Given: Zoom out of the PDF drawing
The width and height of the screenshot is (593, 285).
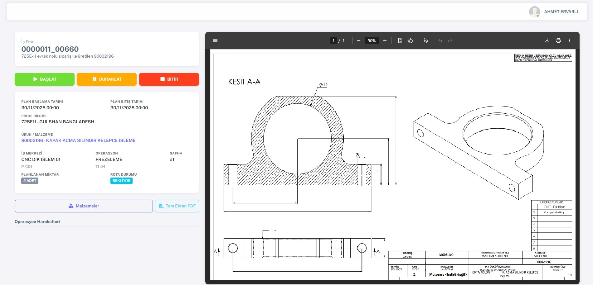Looking at the screenshot, I should pyautogui.click(x=359, y=40).
